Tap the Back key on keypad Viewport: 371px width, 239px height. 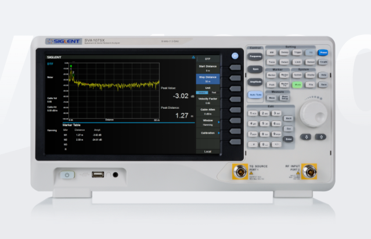289,118
